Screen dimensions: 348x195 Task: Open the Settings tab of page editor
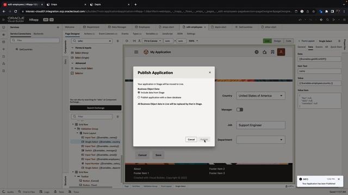[191, 34]
